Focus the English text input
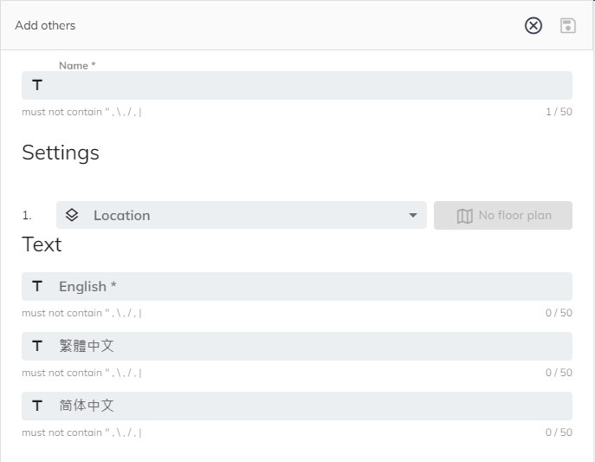 coord(303,286)
